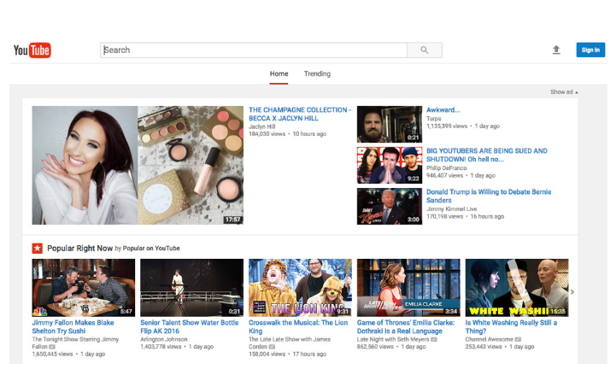616x381 pixels.
Task: Open The Tonight Show Starring Jimmy Fallon channel
Action: pos(75,343)
